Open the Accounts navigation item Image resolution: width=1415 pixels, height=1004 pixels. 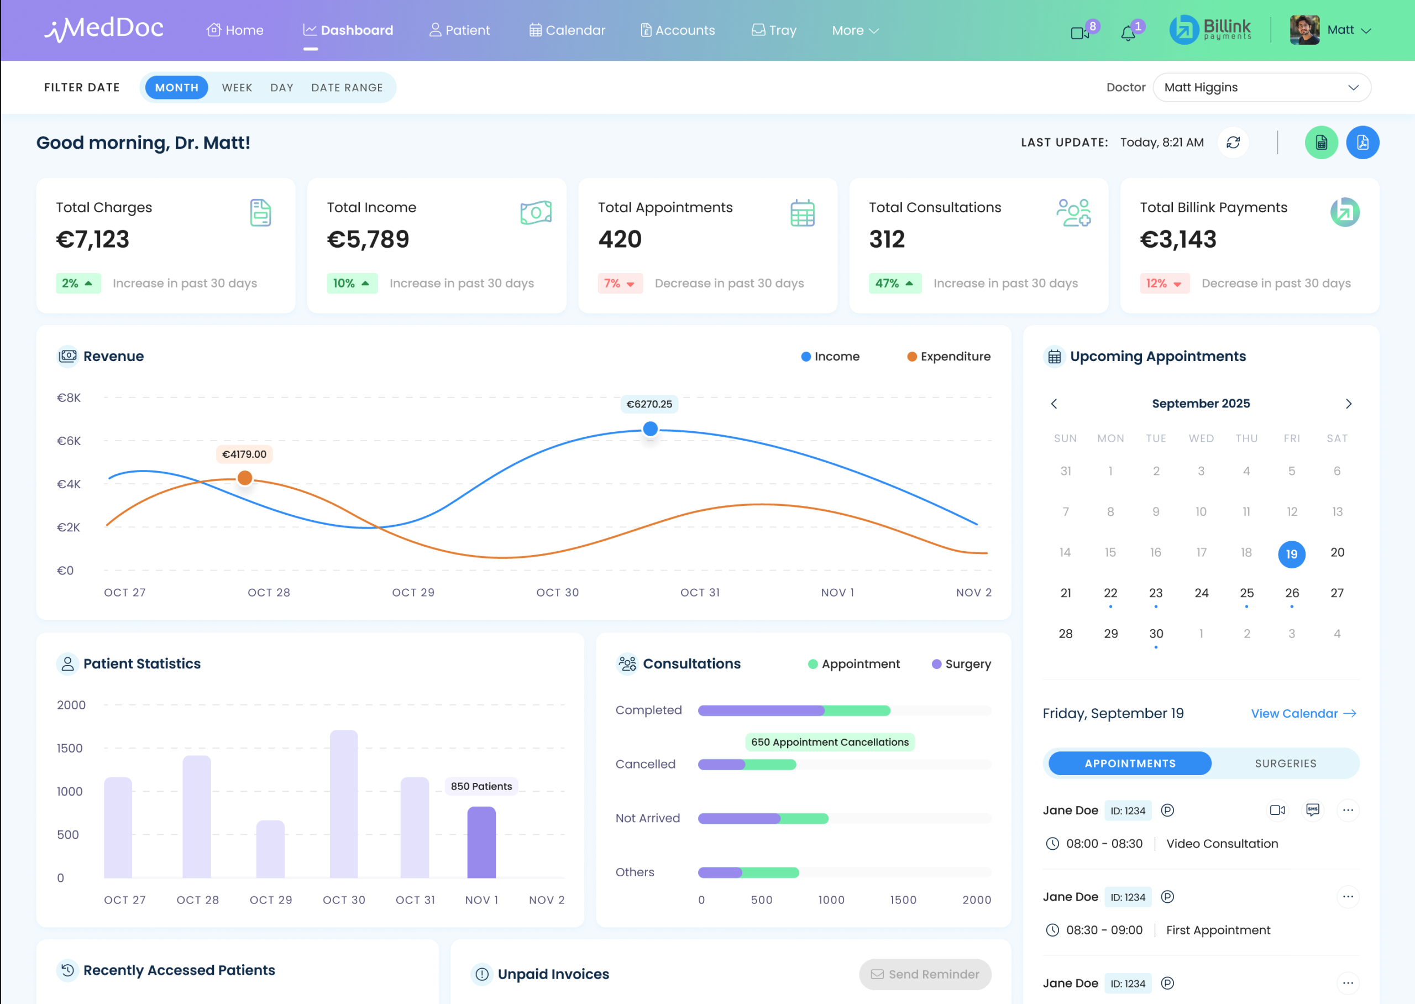pyautogui.click(x=678, y=30)
